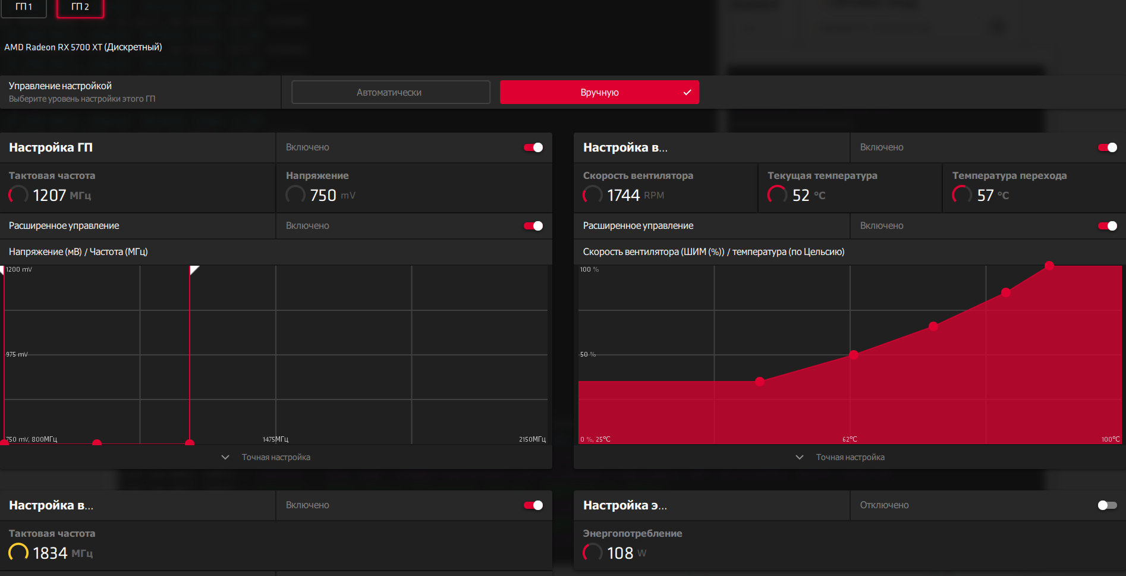Click the Температура перехода label
The height and width of the screenshot is (576, 1126).
[x=1009, y=175]
